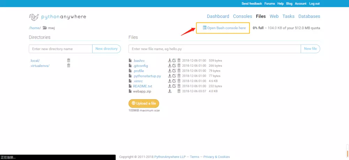Download the webapp.zip file
Viewport: 349px width, 160px height.
click(x=170, y=91)
